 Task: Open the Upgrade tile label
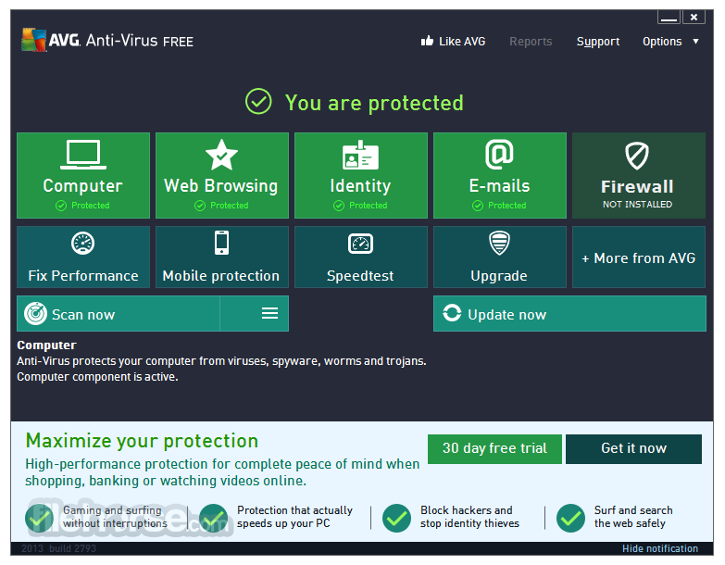[x=499, y=276]
